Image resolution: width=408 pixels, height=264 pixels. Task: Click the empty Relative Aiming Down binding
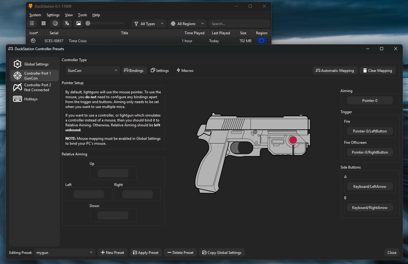113,215
